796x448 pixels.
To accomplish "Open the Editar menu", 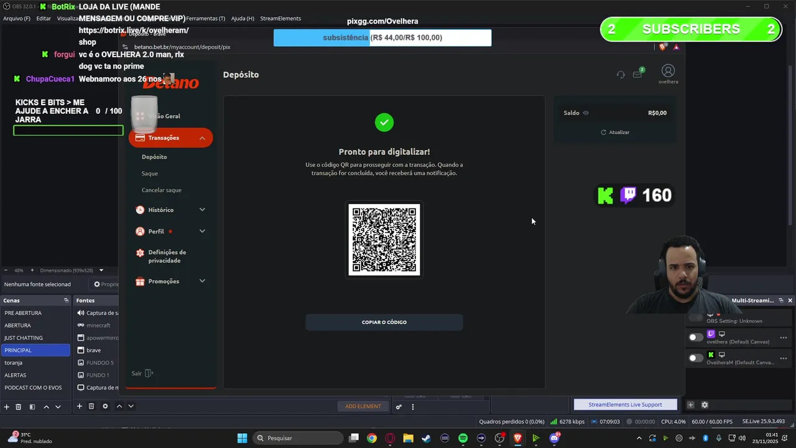I will tap(44, 19).
